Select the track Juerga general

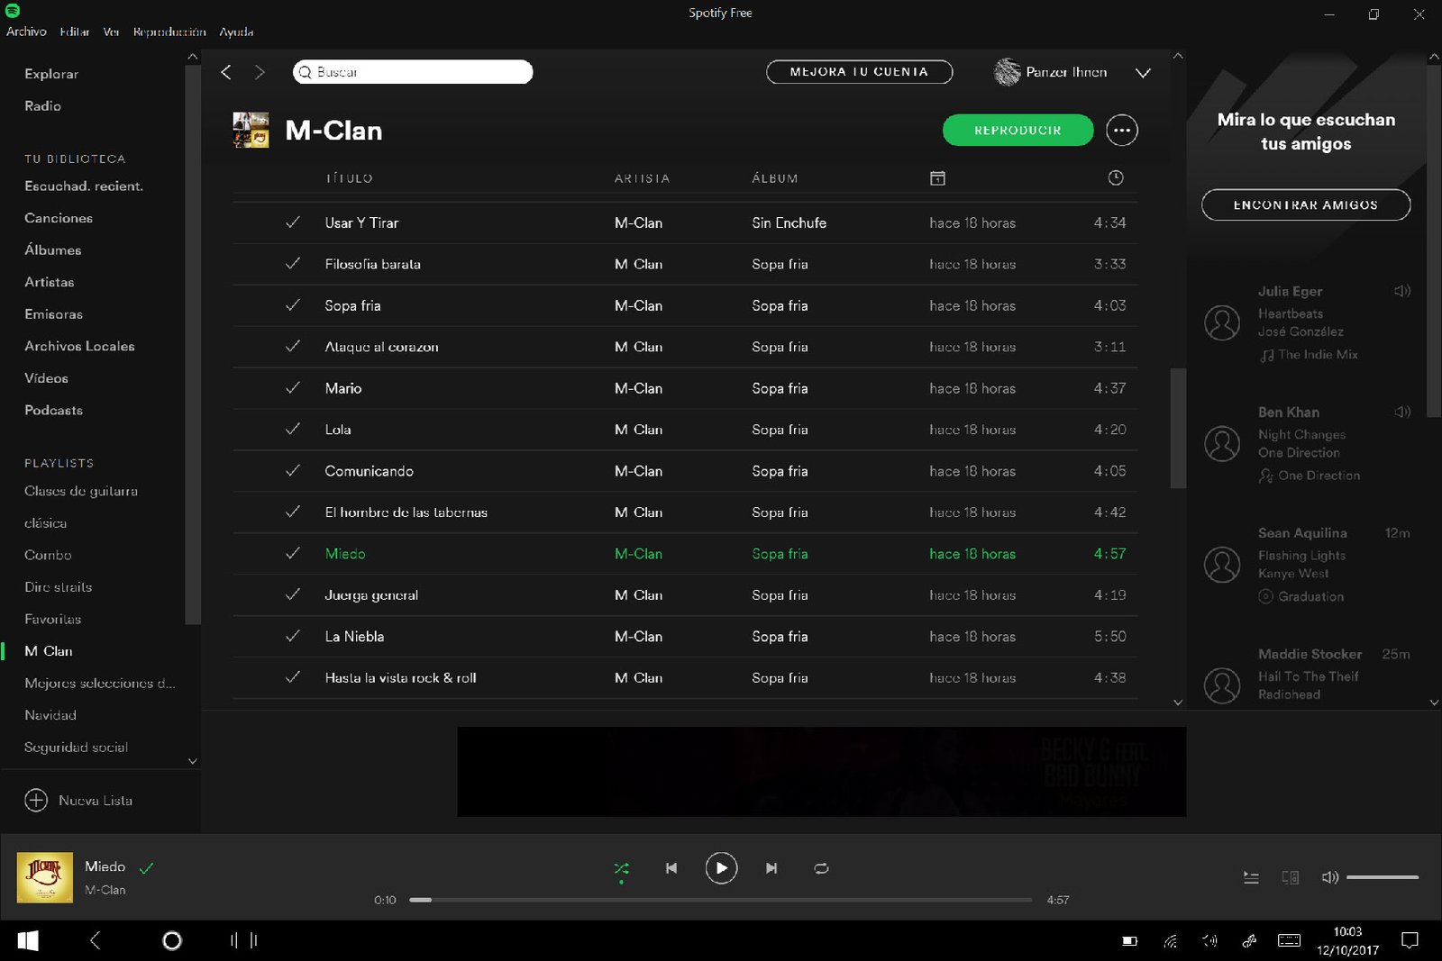(x=371, y=595)
